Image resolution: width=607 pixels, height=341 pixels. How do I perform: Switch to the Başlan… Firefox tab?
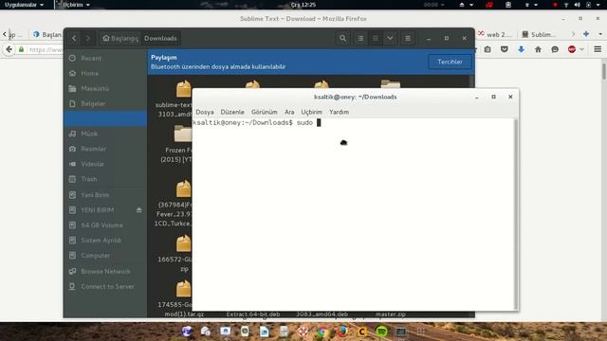(47, 34)
